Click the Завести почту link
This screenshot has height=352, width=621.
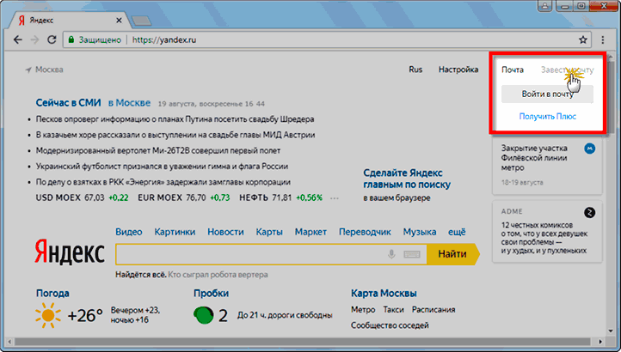pos(567,70)
